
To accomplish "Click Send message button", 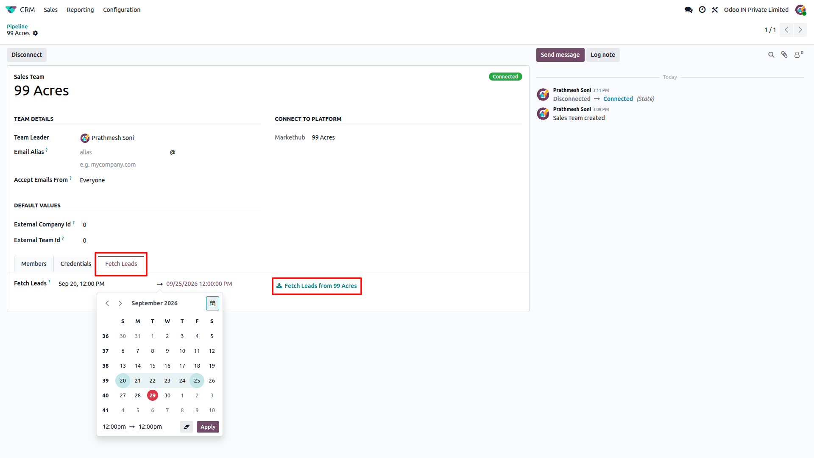I will (560, 55).
